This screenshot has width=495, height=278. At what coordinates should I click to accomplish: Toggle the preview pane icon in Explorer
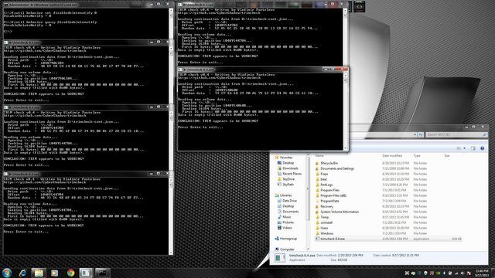[473, 148]
